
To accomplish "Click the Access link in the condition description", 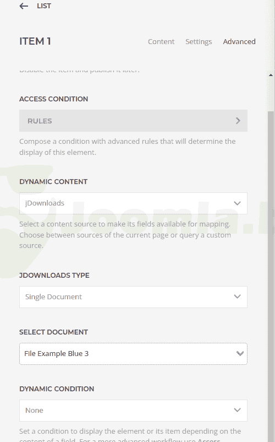I will (x=209, y=440).
